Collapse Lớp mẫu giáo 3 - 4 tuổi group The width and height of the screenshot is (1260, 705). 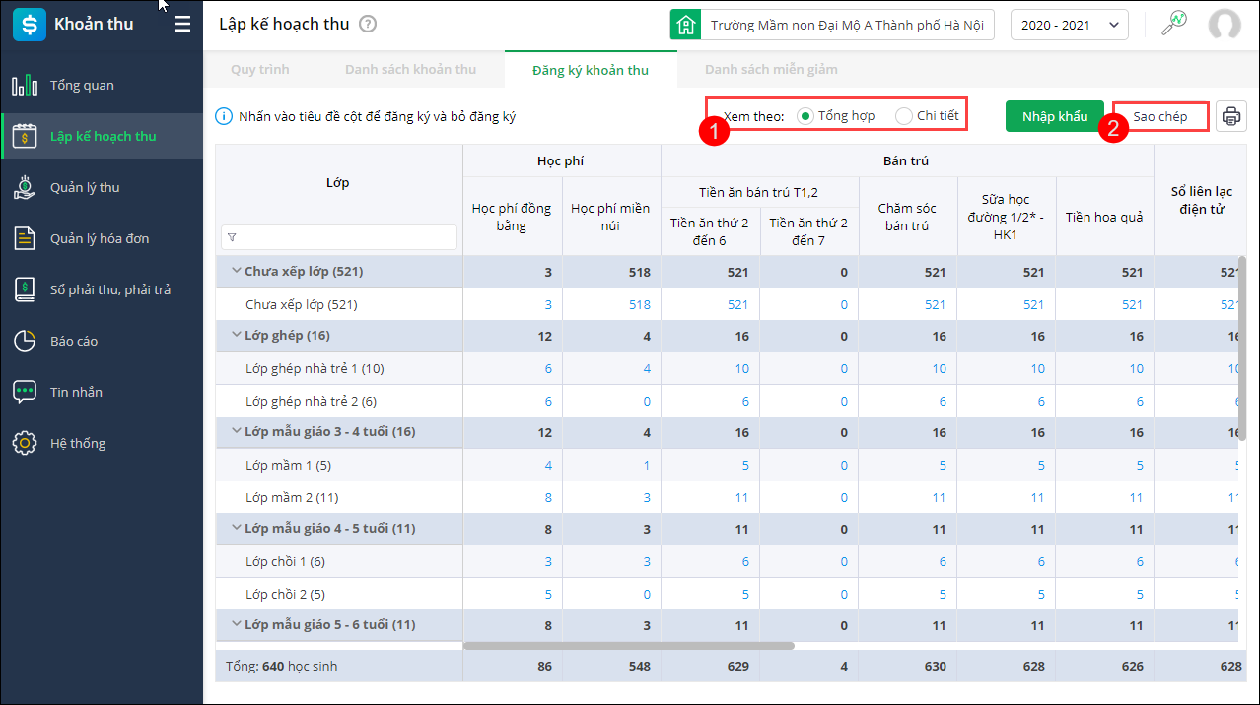pyautogui.click(x=237, y=430)
